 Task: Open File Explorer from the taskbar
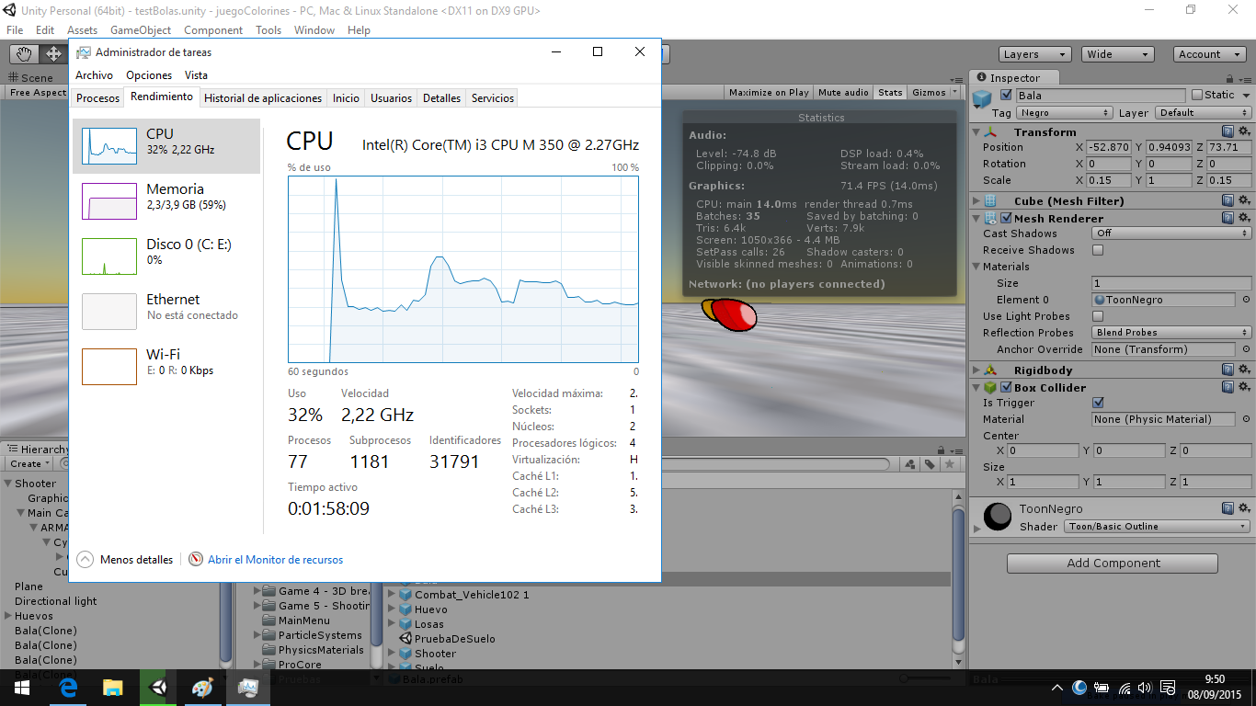(x=112, y=688)
